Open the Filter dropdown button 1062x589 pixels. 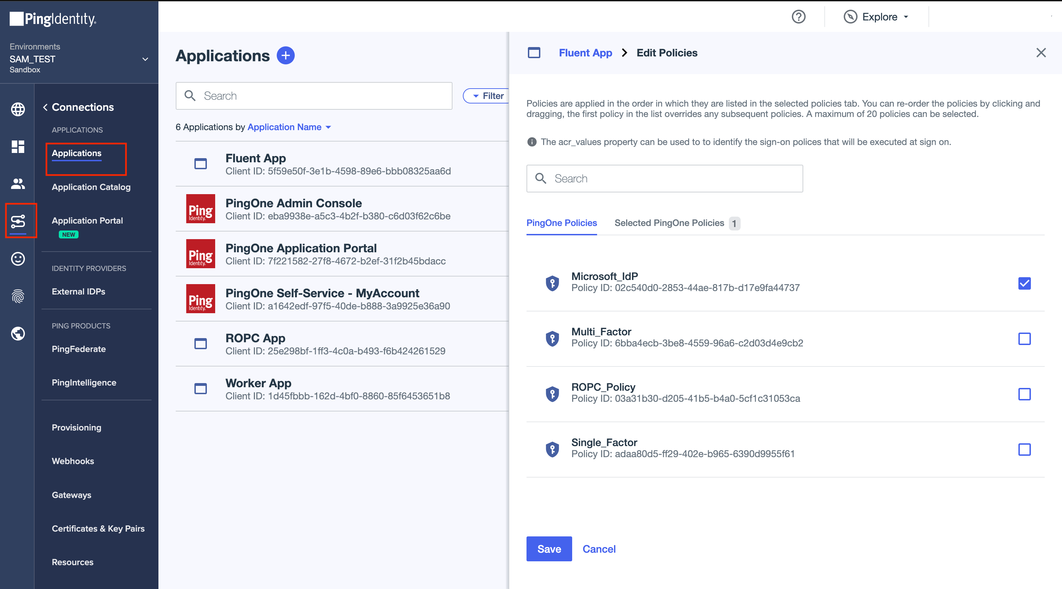[488, 96]
